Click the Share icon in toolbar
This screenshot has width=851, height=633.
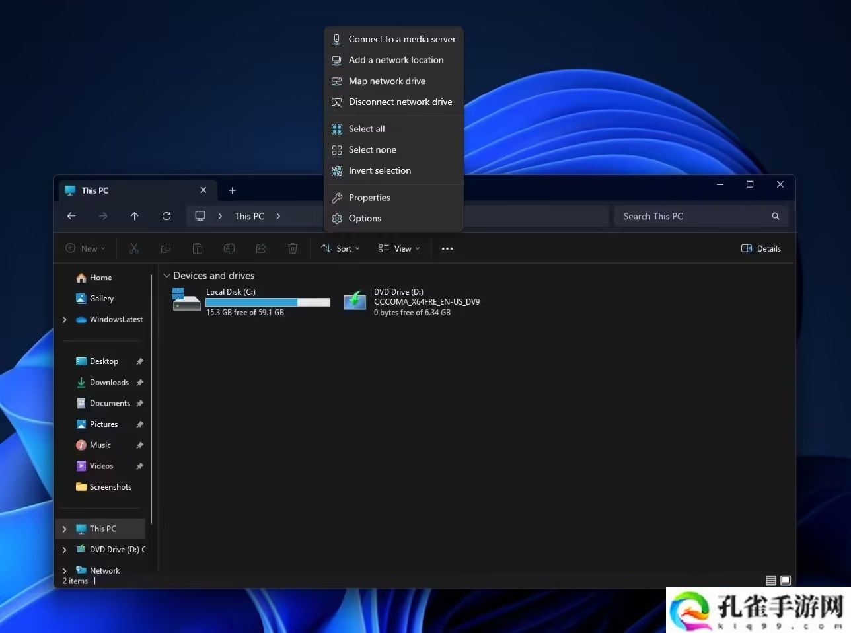[261, 248]
